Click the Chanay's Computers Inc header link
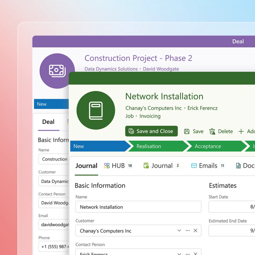 (154, 108)
